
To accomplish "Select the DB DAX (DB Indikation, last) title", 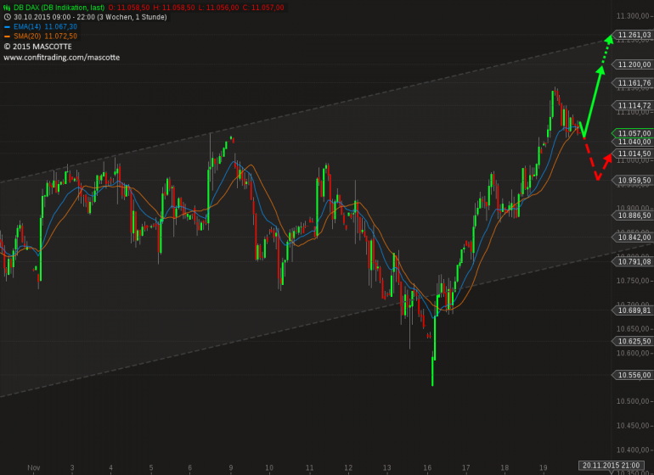I will (x=59, y=8).
